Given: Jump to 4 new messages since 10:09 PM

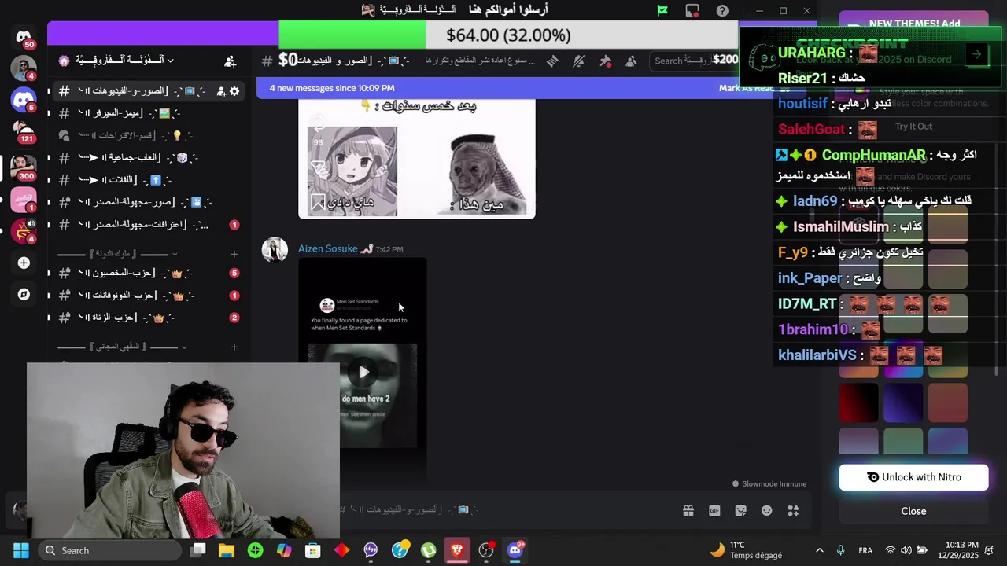Looking at the screenshot, I should point(332,88).
